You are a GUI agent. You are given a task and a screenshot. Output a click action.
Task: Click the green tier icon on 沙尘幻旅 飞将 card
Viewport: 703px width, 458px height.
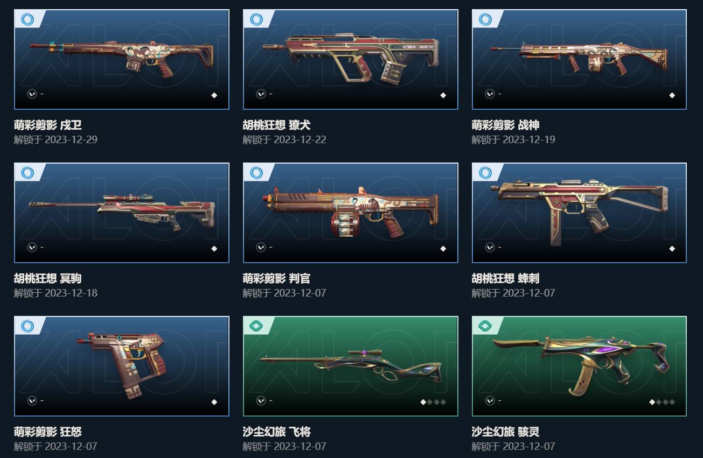coord(256,326)
